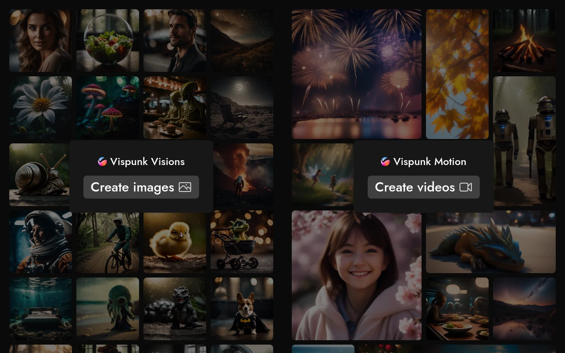565x353 pixels.
Task: Select the campfire in forest thumbnail
Action: pyautogui.click(x=524, y=41)
